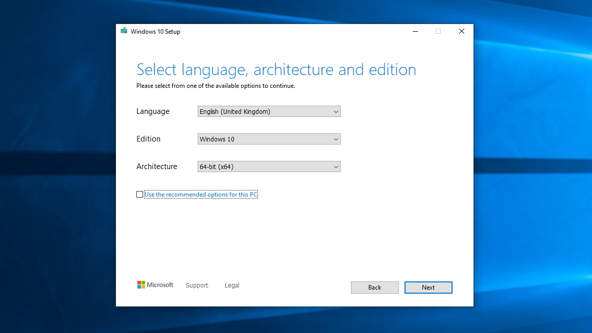Minimize the Windows 10 Setup window

click(415, 31)
